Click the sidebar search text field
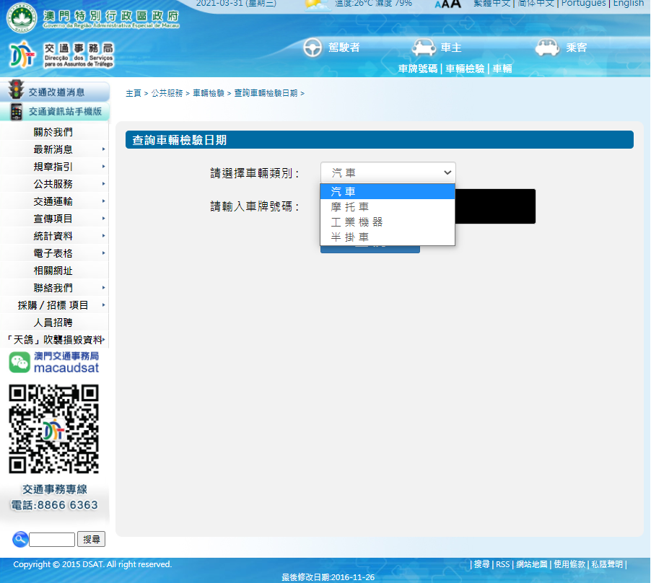The height and width of the screenshot is (583, 651). pyautogui.click(x=52, y=539)
